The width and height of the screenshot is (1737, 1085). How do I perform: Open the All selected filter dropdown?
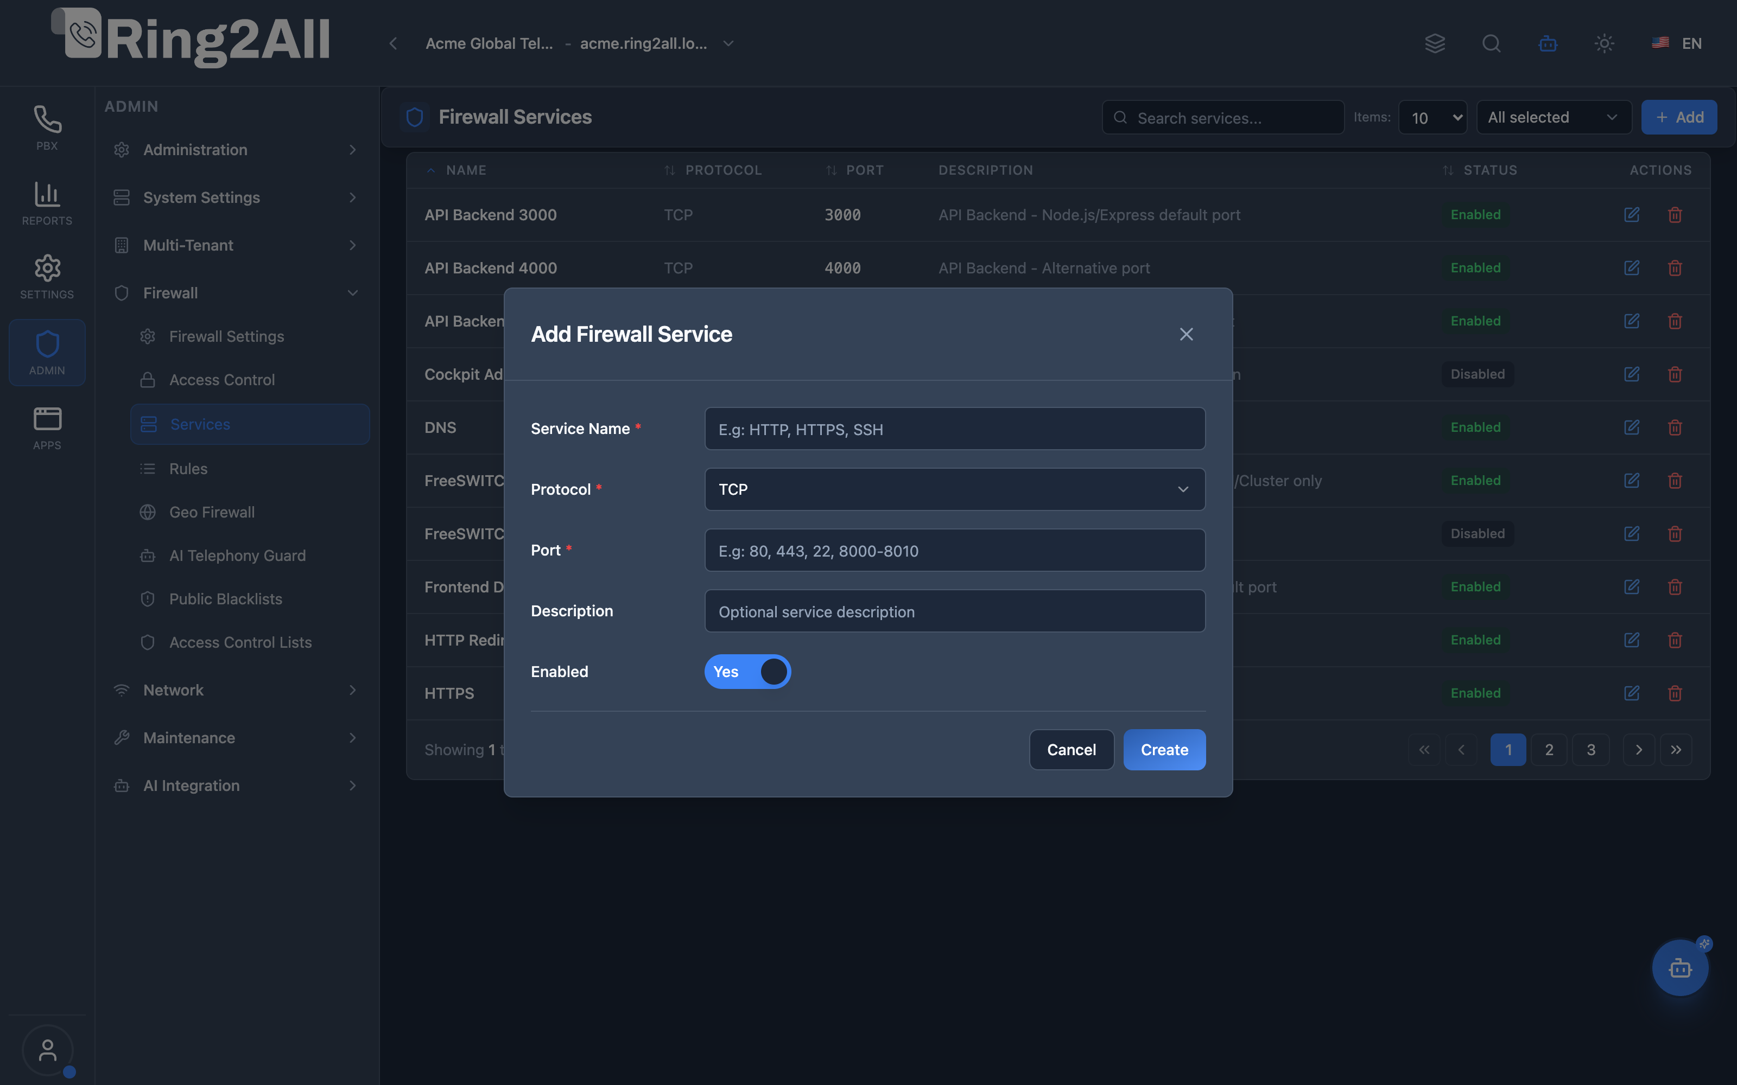pos(1554,118)
